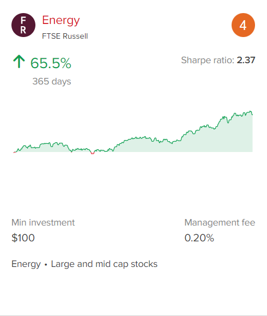Click the 0.20% management fee value
Viewport: 267px width, 316px height.
pos(199,238)
